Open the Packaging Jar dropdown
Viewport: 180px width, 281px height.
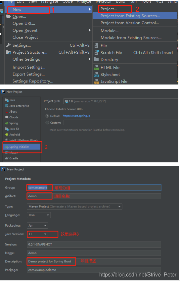(x=37, y=225)
